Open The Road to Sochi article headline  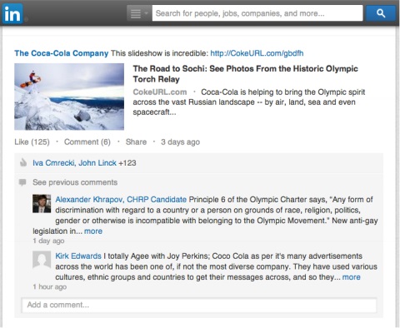[245, 74]
